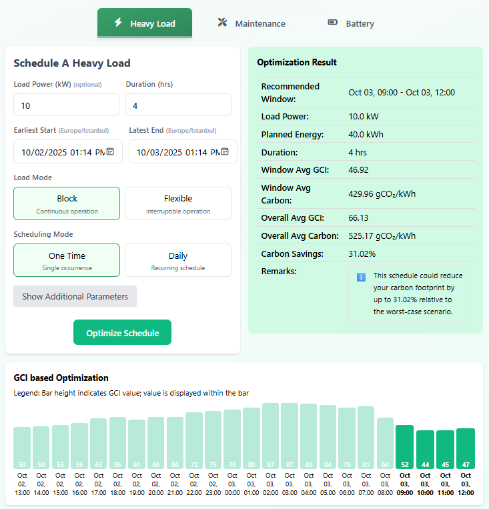Click the lightning bolt Heavy Load icon
This screenshot has width=489, height=509.
click(118, 23)
